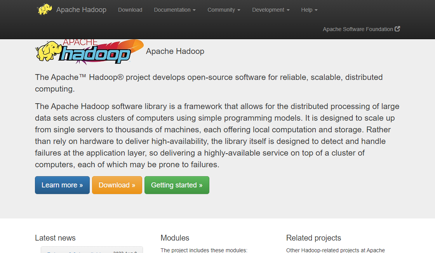This screenshot has width=435, height=253.
Task: Open the Apache Software Foundation link
Action: pos(357,29)
